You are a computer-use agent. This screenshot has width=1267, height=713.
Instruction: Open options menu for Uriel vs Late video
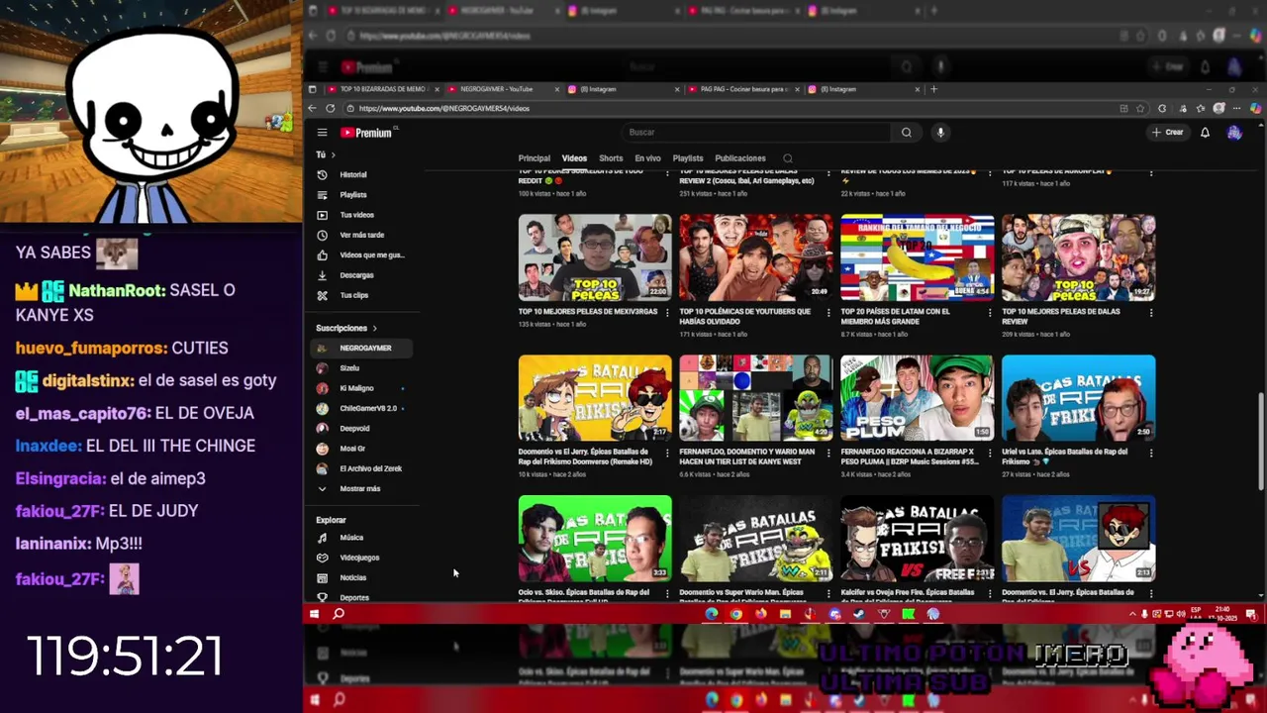click(x=1150, y=454)
